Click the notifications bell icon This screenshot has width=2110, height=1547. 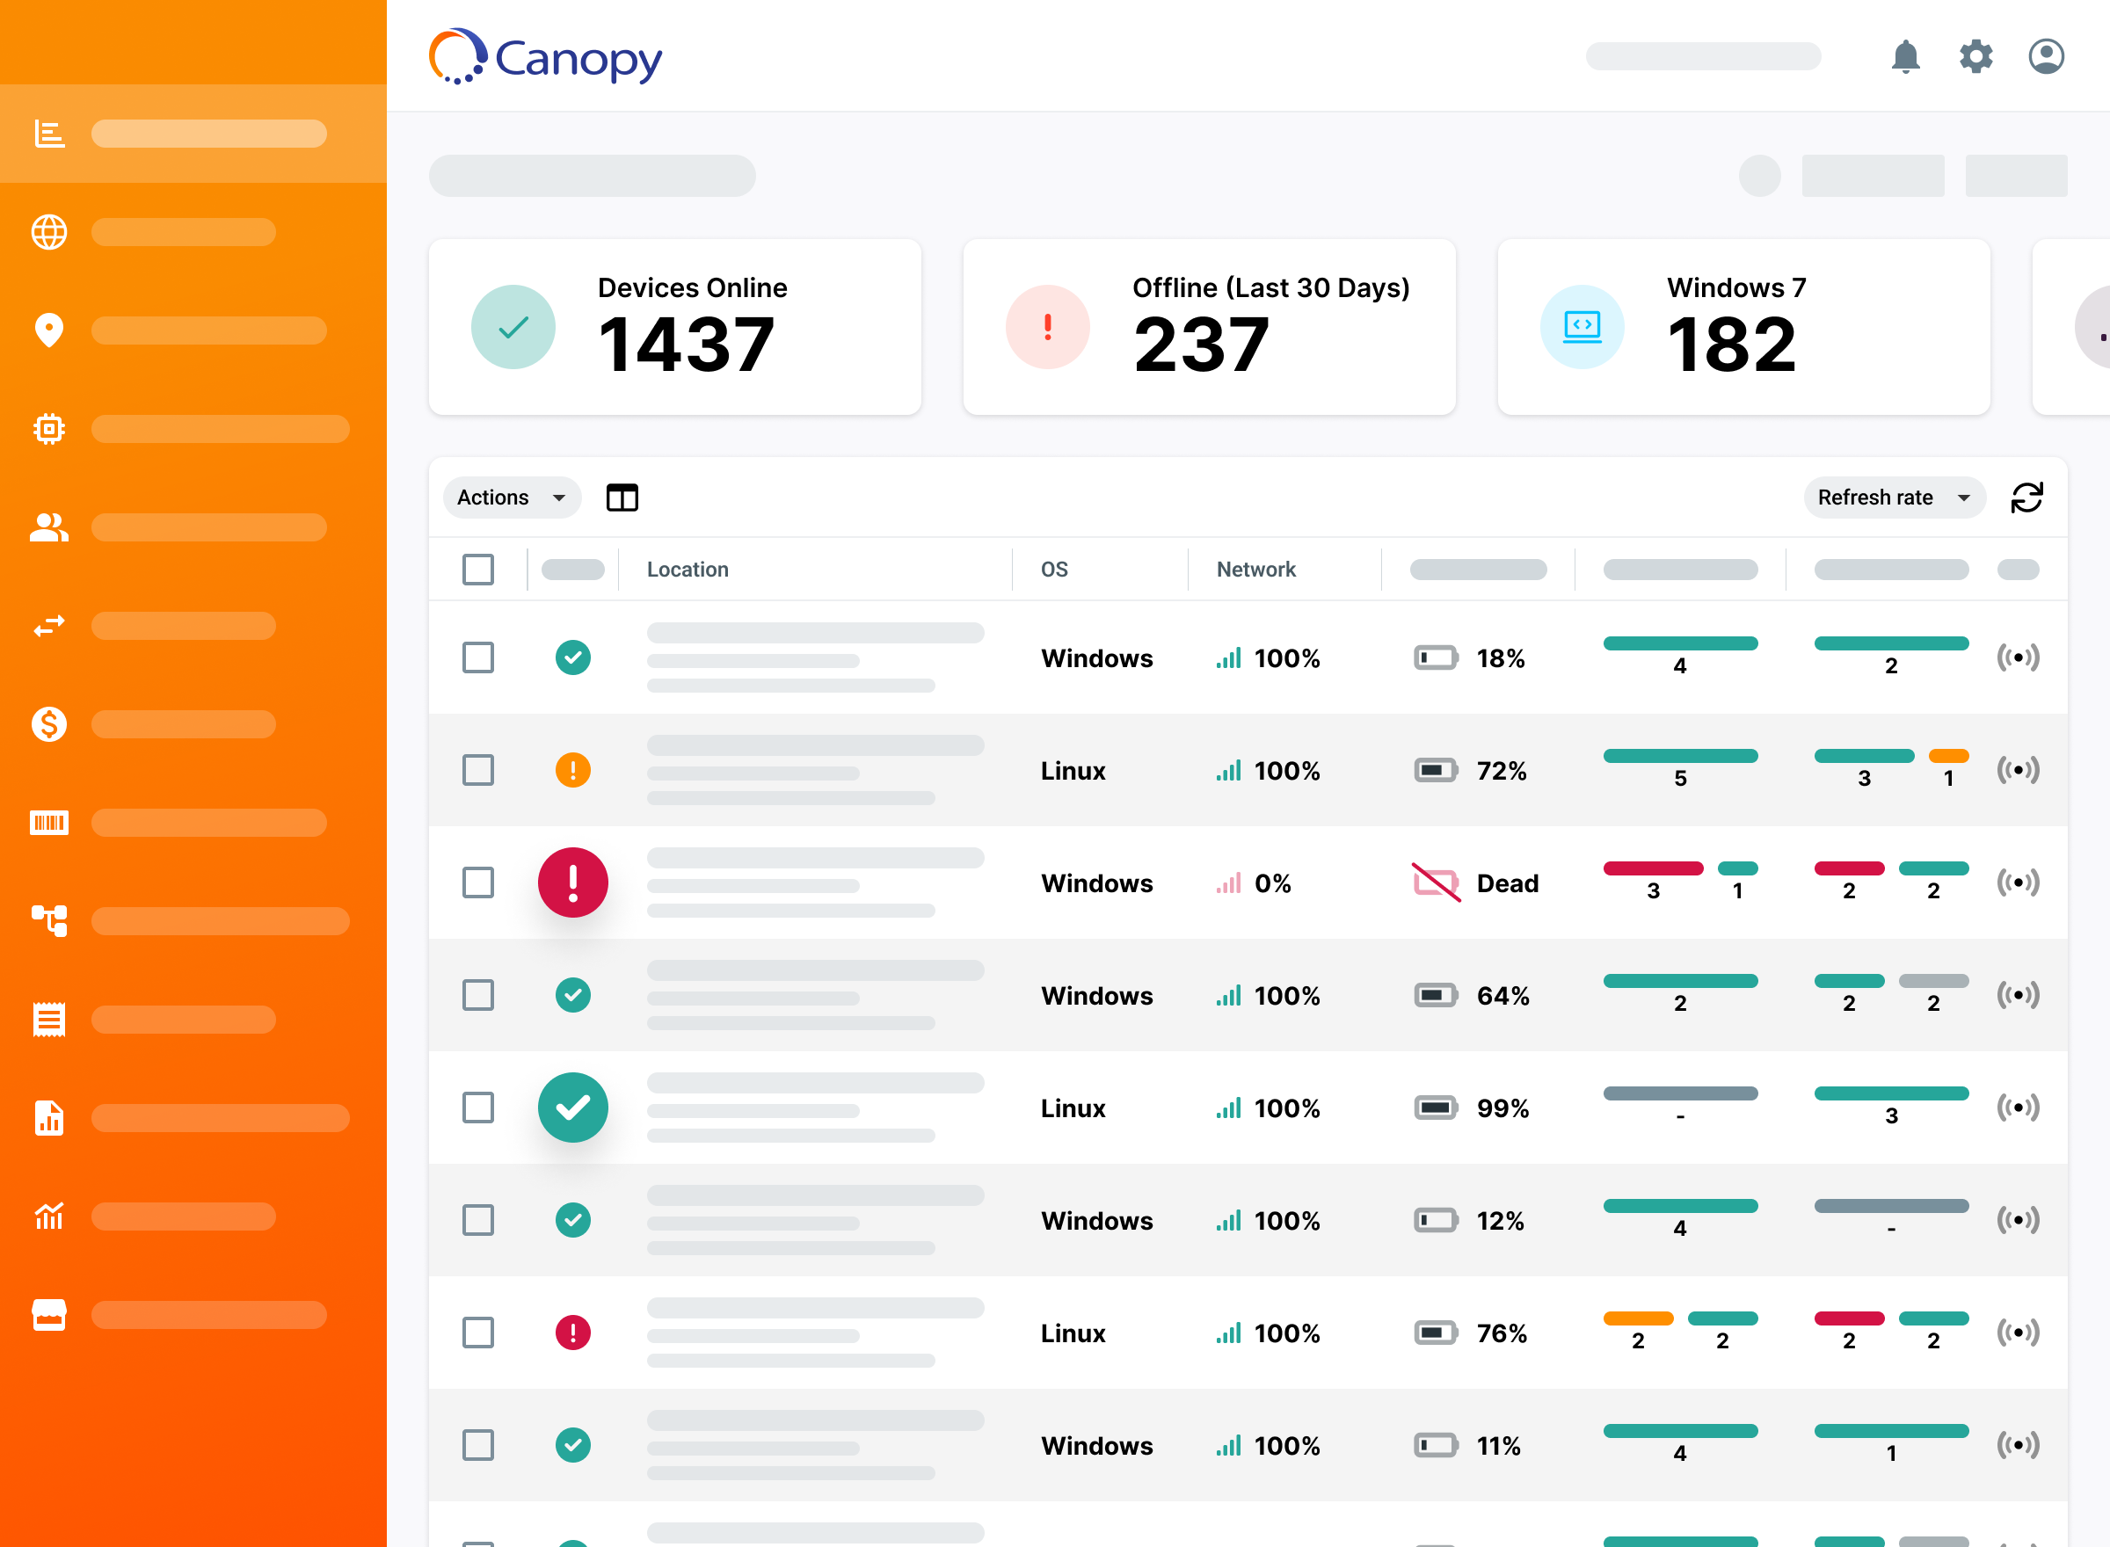pos(1907,56)
